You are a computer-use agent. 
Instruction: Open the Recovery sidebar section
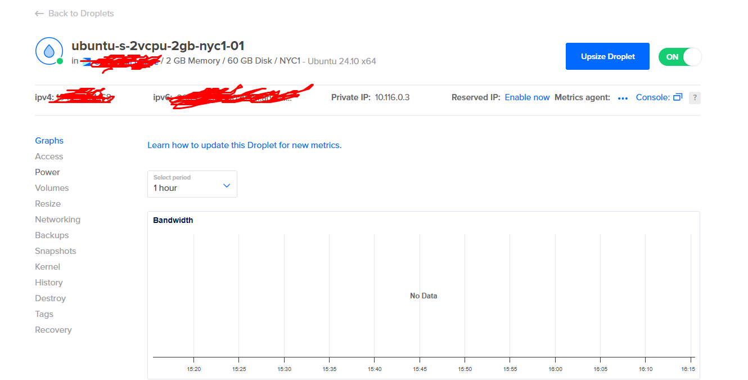(x=53, y=330)
